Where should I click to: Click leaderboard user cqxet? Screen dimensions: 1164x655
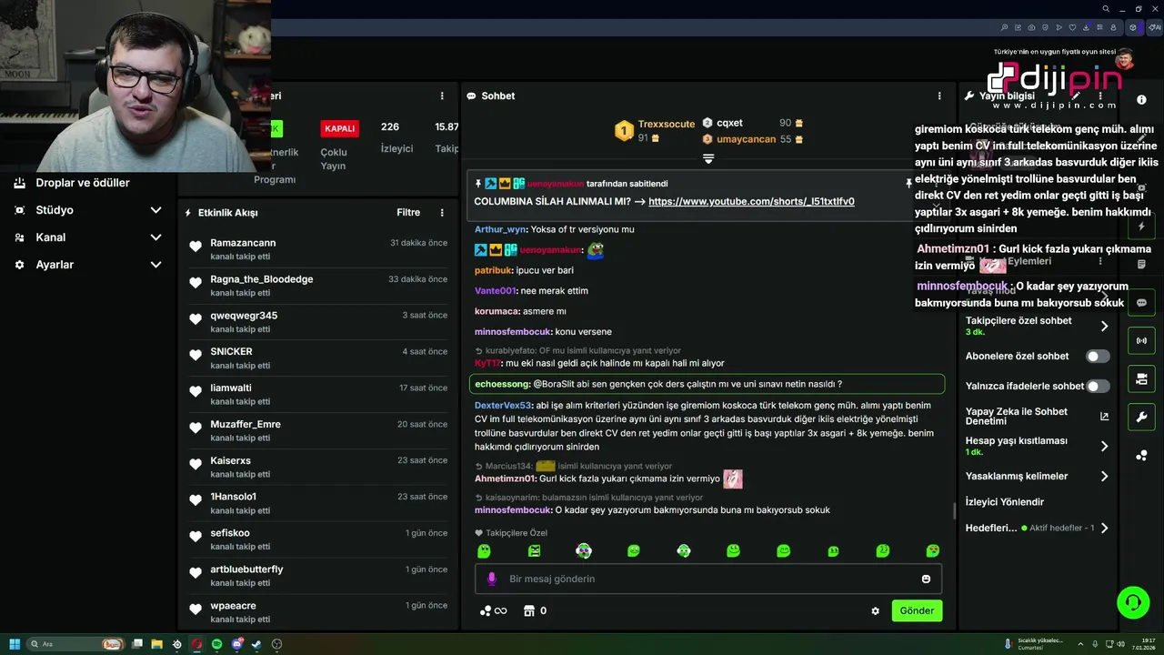[729, 123]
